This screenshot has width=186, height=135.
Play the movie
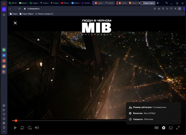15,128
